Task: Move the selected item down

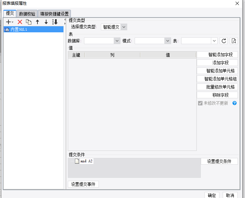Action: (46, 22)
